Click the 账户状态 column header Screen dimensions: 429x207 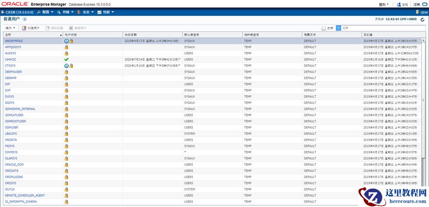(93, 35)
